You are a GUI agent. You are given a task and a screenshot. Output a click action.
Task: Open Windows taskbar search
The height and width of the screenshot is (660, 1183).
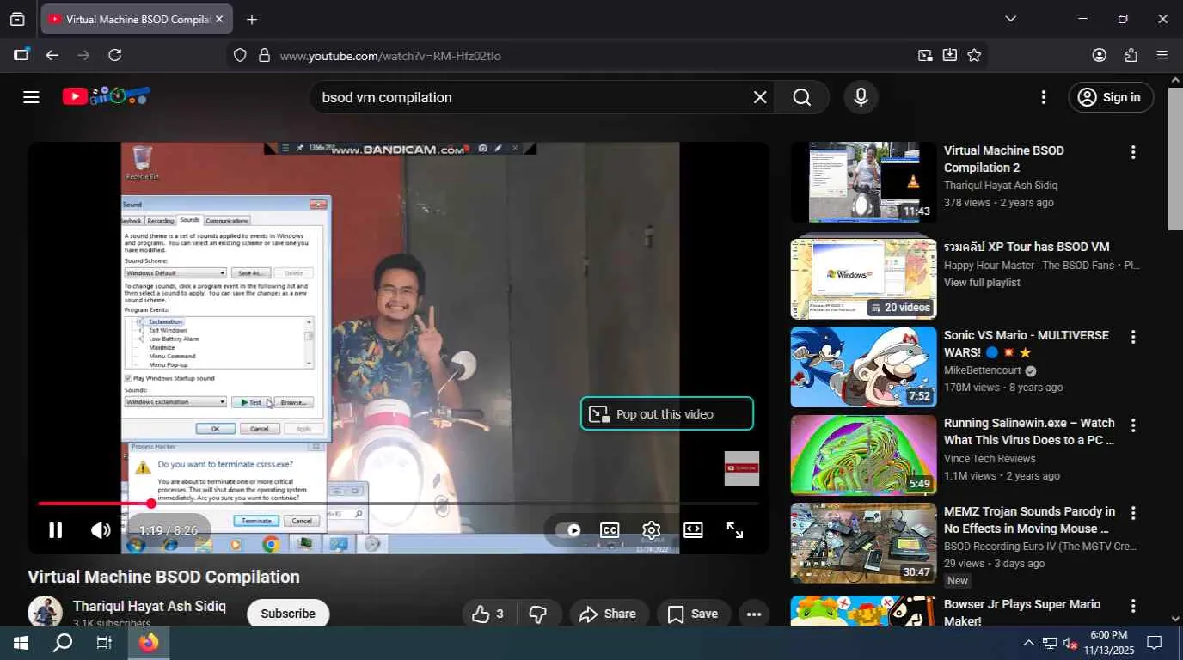tap(63, 643)
